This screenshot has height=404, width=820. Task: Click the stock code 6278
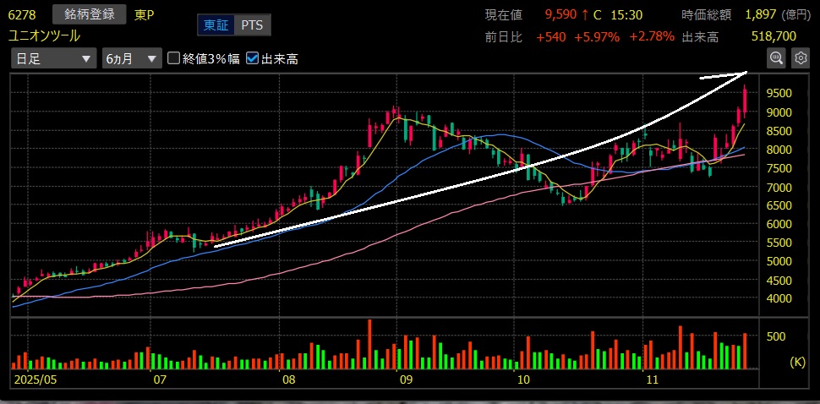point(22,15)
